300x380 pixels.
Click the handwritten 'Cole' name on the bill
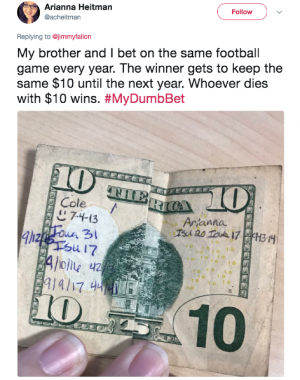pos(73,202)
